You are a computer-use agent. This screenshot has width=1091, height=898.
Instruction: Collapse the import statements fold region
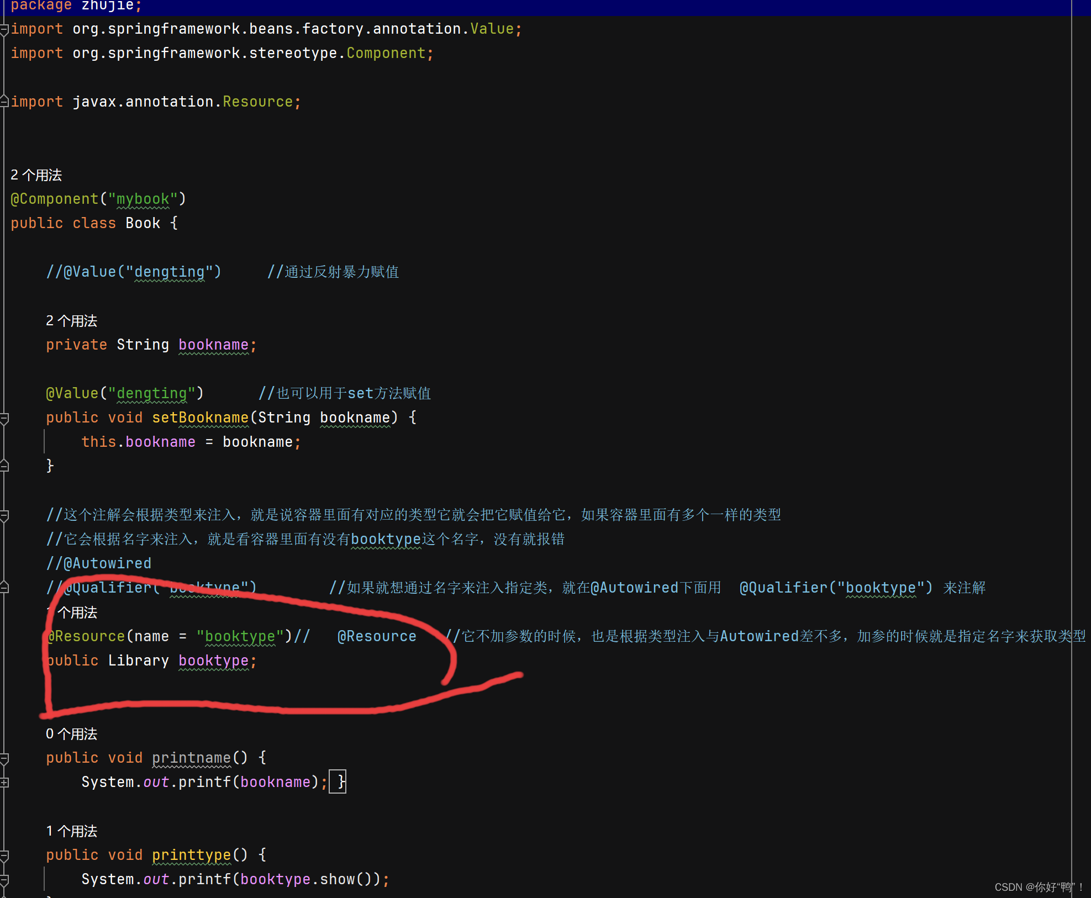coord(4,28)
